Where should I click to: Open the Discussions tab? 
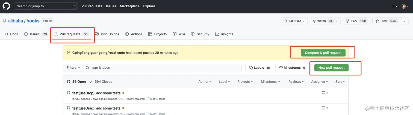coord(107,34)
